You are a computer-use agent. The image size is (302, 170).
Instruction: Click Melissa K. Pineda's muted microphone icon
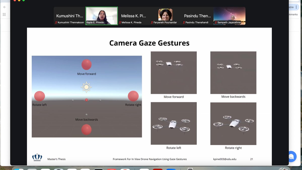(x=120, y=23)
